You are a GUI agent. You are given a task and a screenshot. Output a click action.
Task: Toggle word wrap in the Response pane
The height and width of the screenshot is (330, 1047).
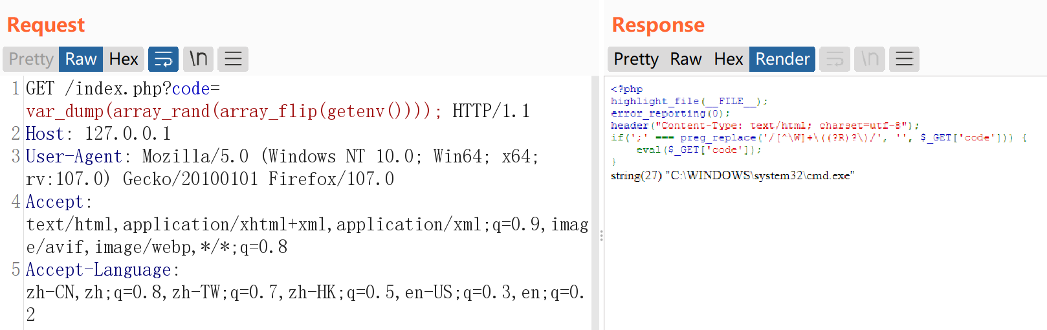pyautogui.click(x=835, y=59)
